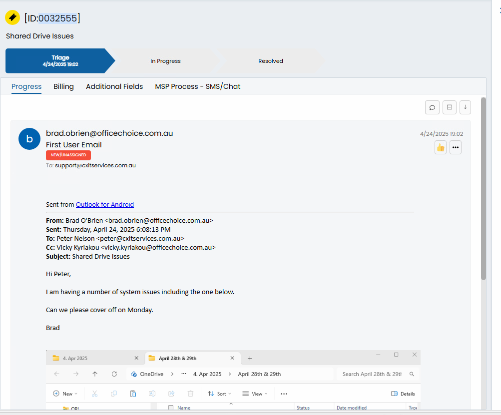Click 'April 28th & 29th' breadcrumb segment
The height and width of the screenshot is (415, 501).
click(259, 374)
